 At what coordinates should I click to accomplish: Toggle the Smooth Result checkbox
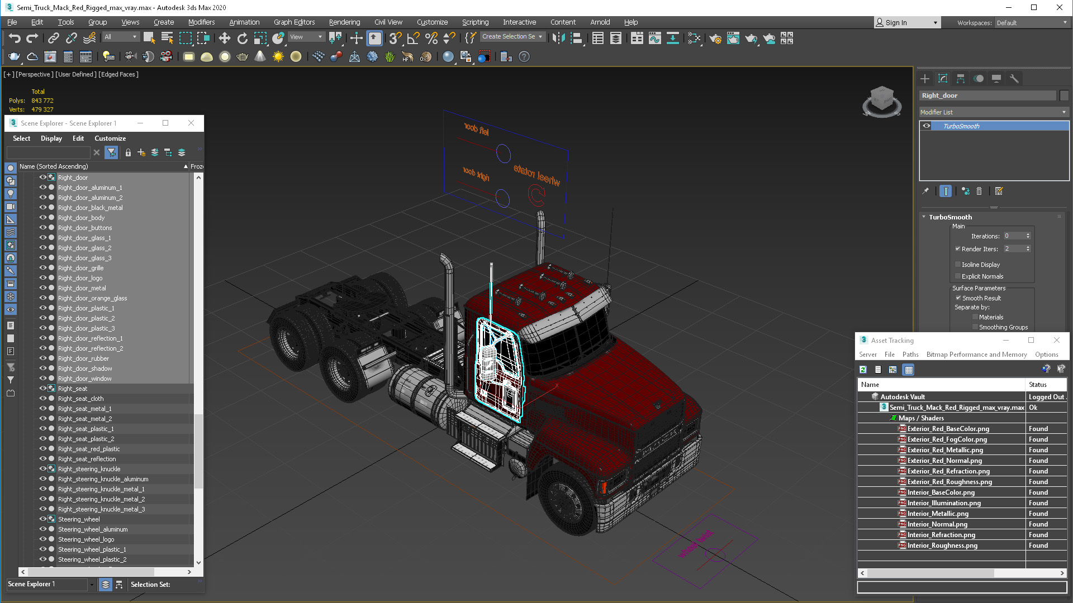point(958,298)
